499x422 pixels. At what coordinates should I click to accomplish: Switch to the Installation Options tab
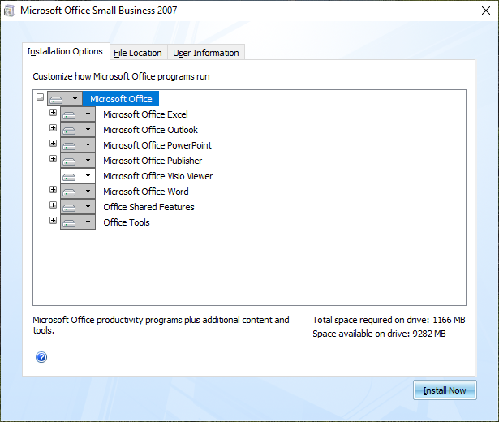pyautogui.click(x=66, y=51)
